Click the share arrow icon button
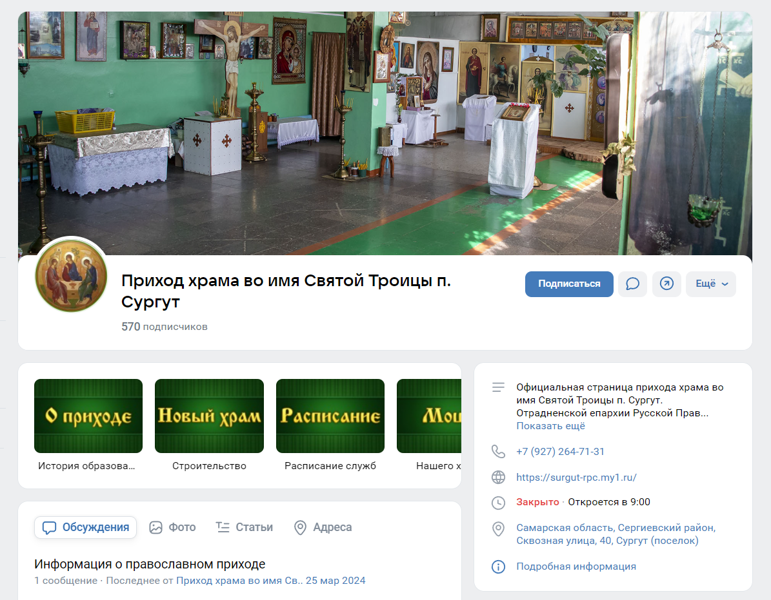Screen dimensions: 771x600 pyautogui.click(x=666, y=284)
